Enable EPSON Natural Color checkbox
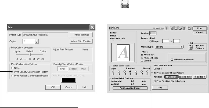The image size is (209, 108). coord(172,60)
